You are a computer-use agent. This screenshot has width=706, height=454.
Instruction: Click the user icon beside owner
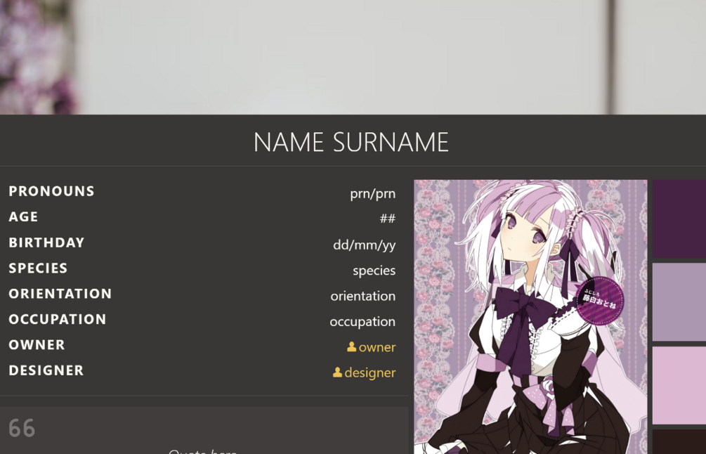[x=352, y=346]
